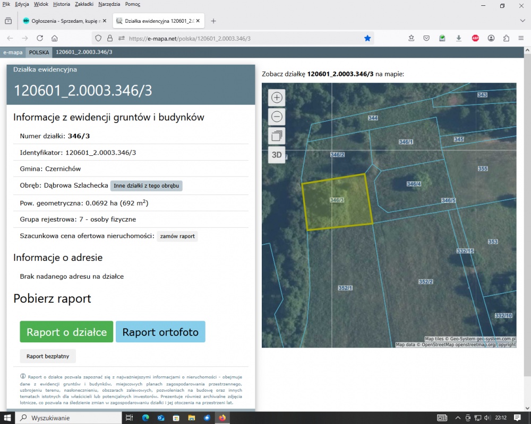Click Inne działki z tego obrębu
This screenshot has width=531, height=424.
point(146,186)
